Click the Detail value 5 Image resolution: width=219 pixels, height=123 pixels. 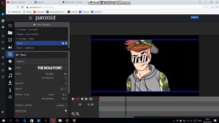[66, 83]
